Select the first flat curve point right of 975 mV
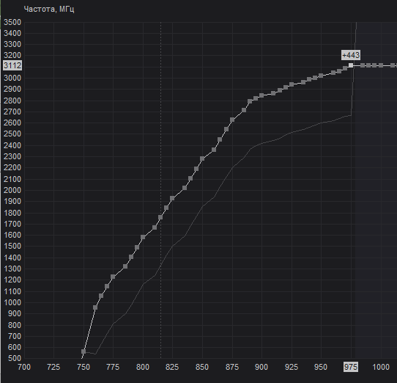 pyautogui.click(x=363, y=65)
